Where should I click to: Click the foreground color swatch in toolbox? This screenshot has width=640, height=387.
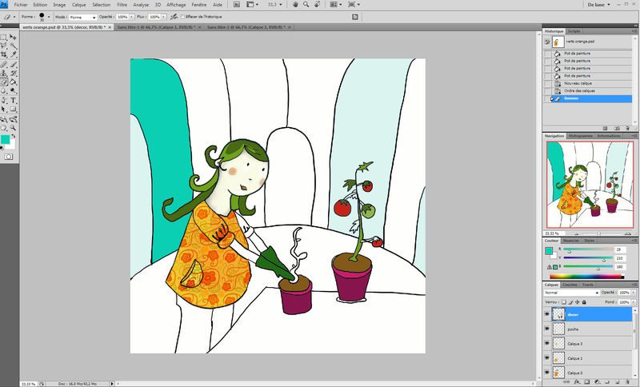5,139
